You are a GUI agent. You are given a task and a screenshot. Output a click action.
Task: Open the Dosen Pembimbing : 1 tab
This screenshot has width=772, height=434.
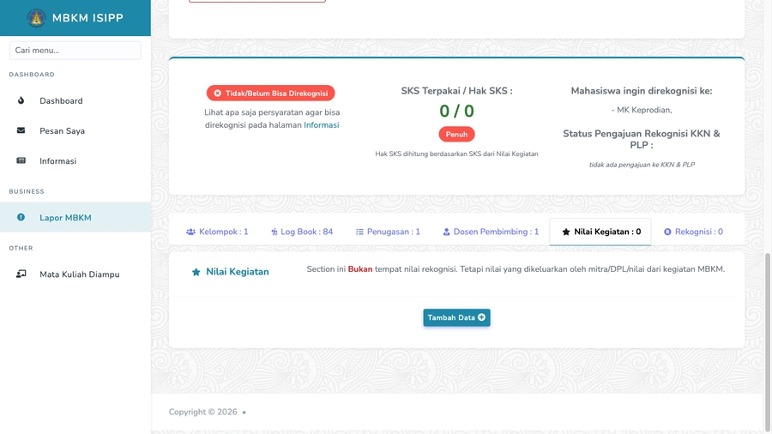(x=491, y=232)
